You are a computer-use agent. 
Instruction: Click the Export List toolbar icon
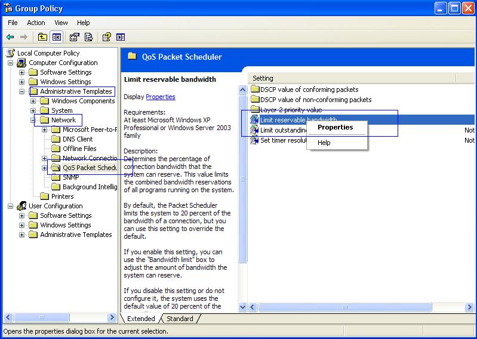88,37
